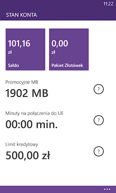Tap the Limit kredytowy label
Viewport: 116px width, 193px height.
pos(22,145)
